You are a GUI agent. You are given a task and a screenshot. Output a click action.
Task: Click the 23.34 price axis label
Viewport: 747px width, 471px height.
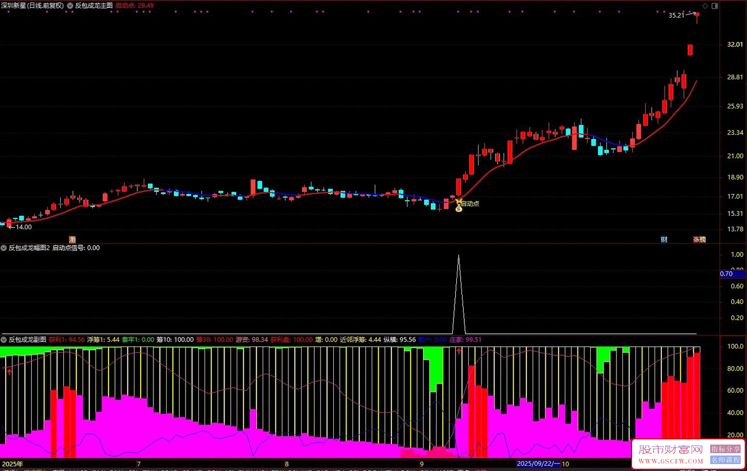(x=735, y=133)
